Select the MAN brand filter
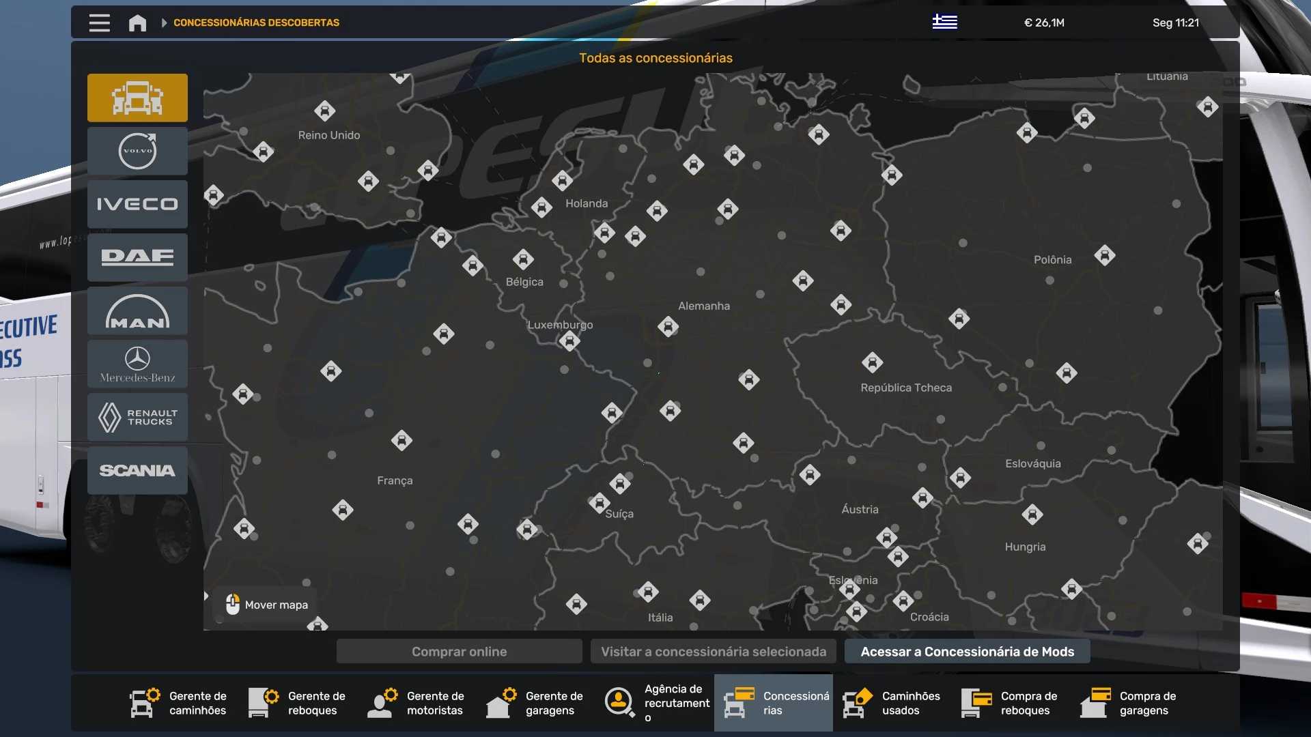 [137, 311]
